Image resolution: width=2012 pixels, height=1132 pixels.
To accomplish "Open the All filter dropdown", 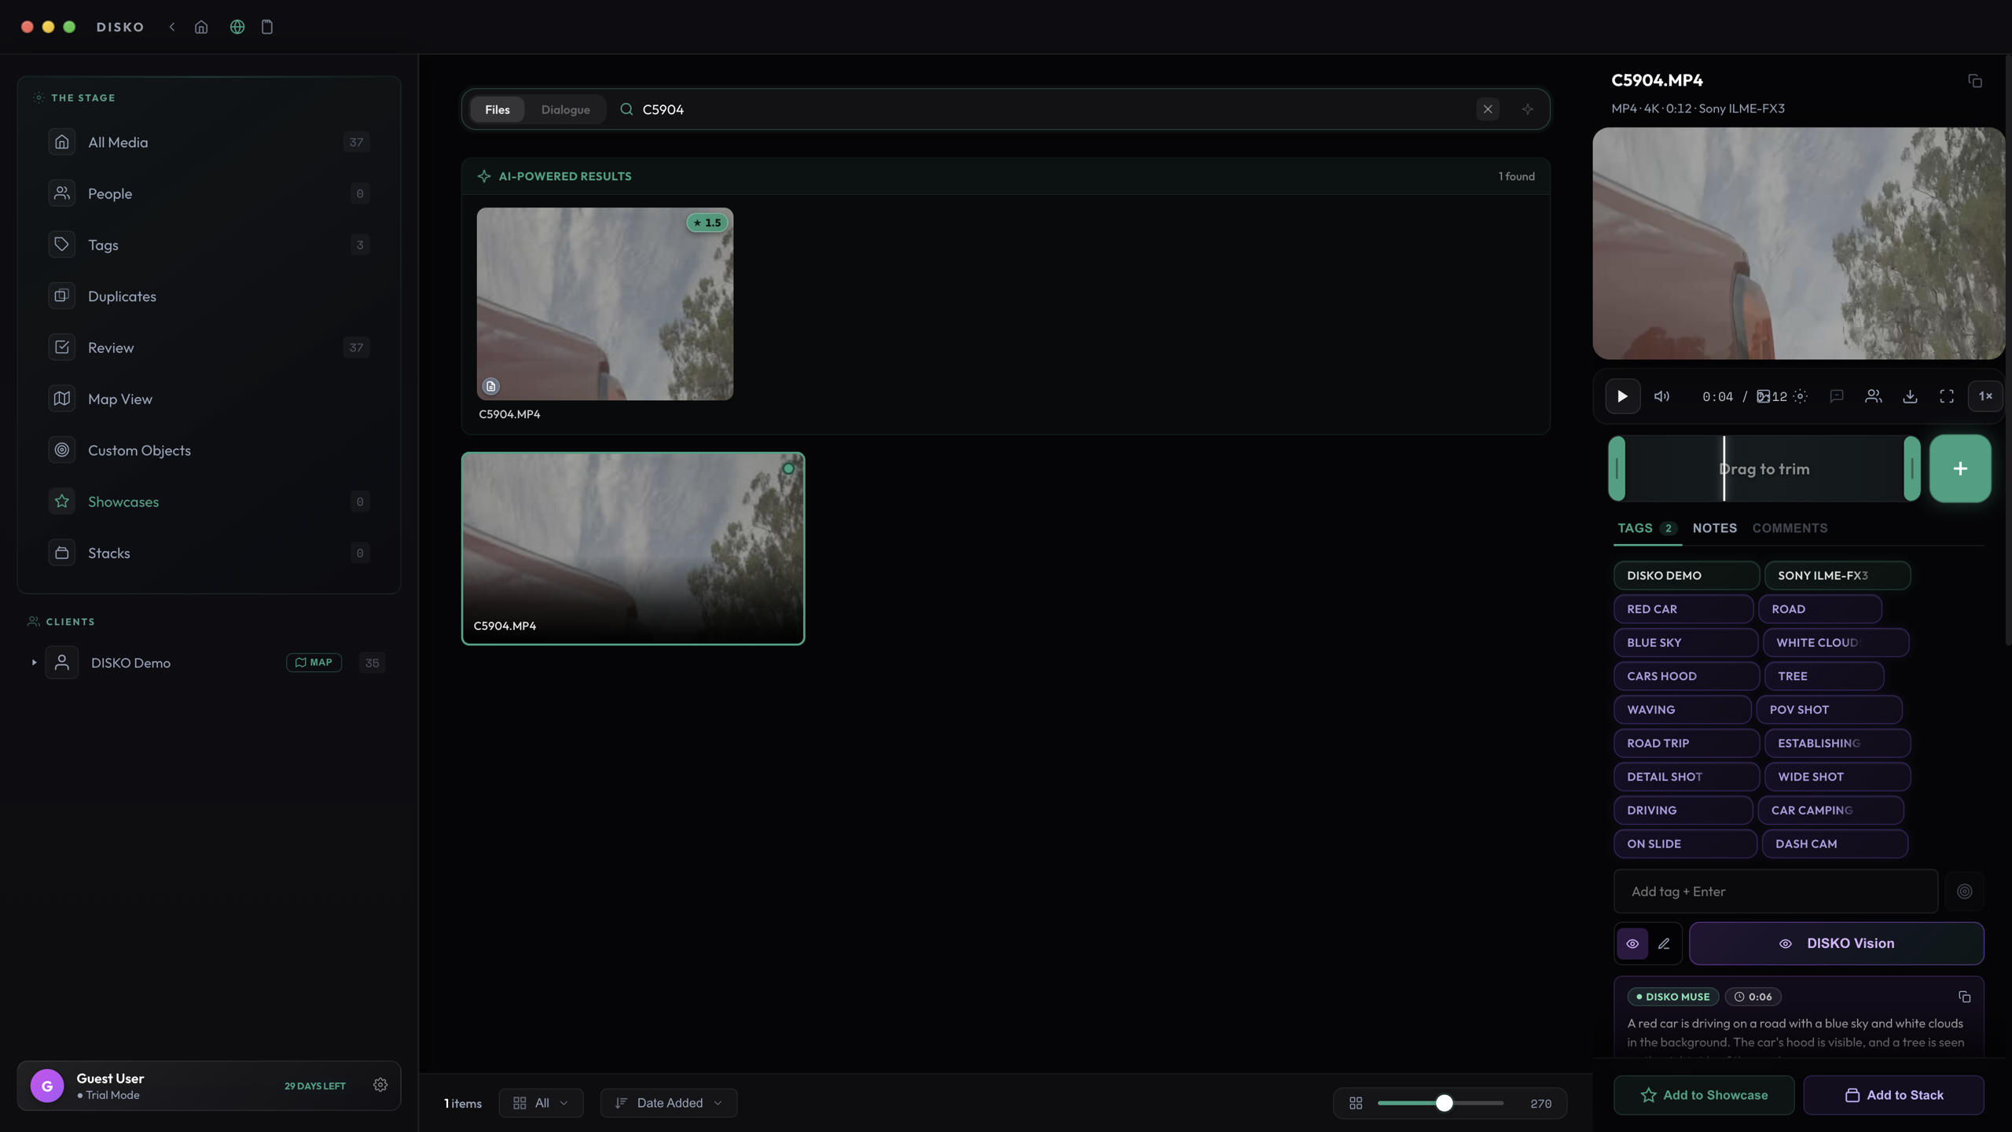I will (541, 1103).
